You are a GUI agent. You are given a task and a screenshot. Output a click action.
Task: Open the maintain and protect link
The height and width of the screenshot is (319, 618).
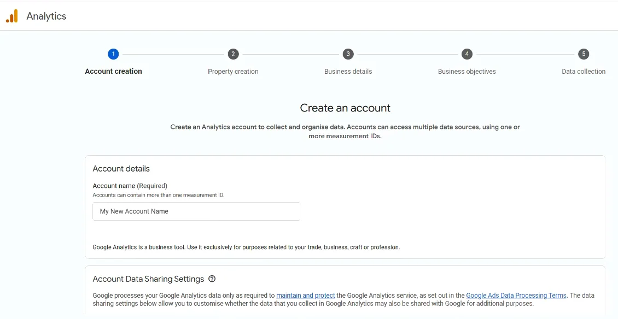[306, 296]
